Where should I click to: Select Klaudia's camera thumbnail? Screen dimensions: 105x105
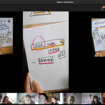49,99
